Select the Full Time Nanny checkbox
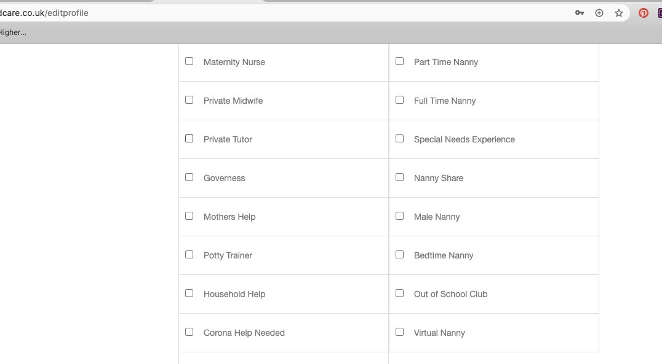The width and height of the screenshot is (662, 364). click(x=399, y=100)
